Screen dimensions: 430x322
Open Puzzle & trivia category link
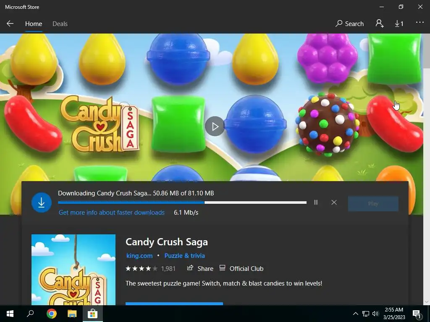coord(185,255)
